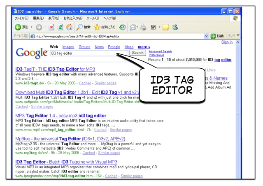Click the Google Search button
Image resolution: width=263 pixels, height=186 pixels.
(138, 53)
